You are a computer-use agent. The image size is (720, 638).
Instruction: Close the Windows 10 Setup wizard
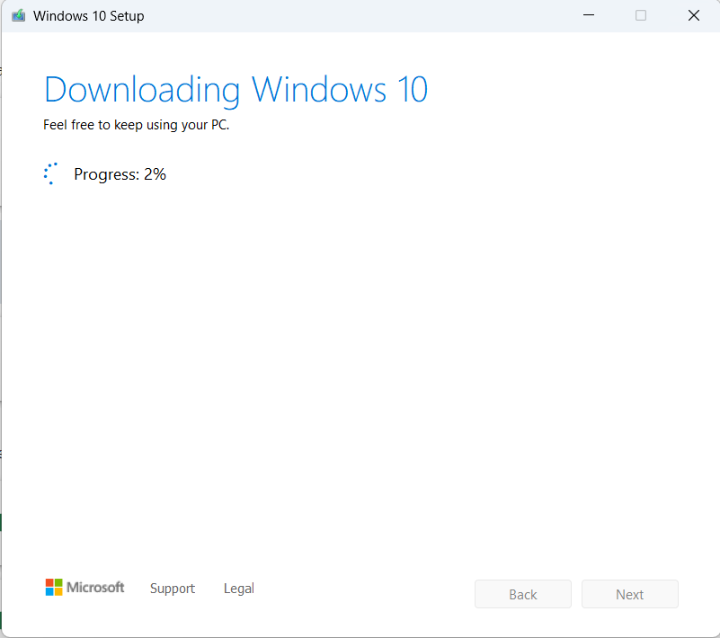[693, 15]
